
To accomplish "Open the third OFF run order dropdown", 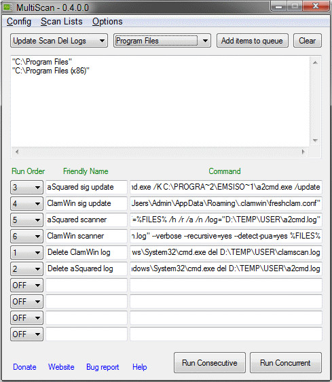I will pos(26,318).
